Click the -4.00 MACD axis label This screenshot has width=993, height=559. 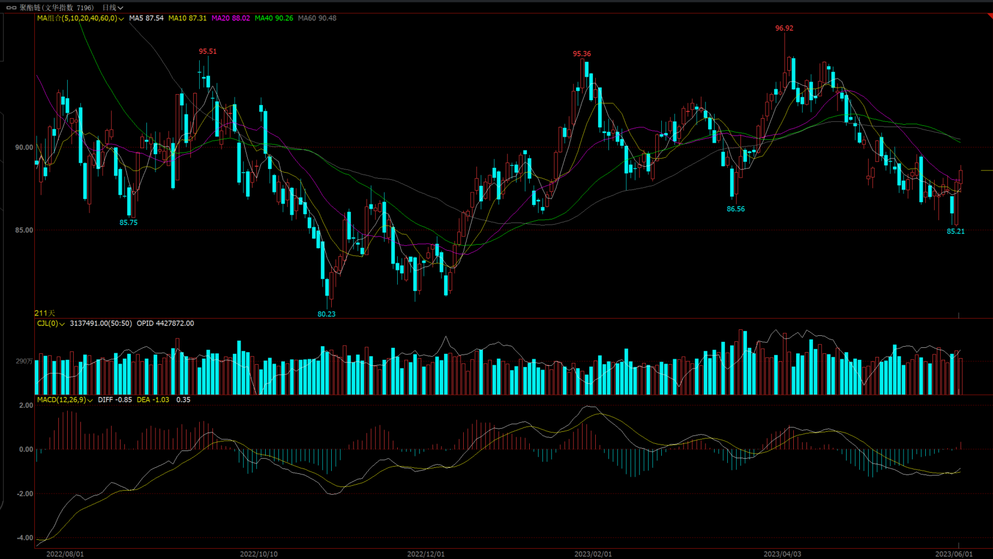[x=25, y=538]
